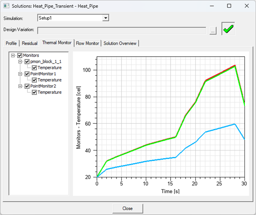Screen dimensions: 256x215
Task: Uncheck Temperature under pmon_block_1_1
Action: (x=34, y=68)
